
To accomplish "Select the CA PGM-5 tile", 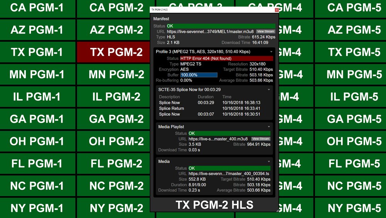I will point(350,8).
